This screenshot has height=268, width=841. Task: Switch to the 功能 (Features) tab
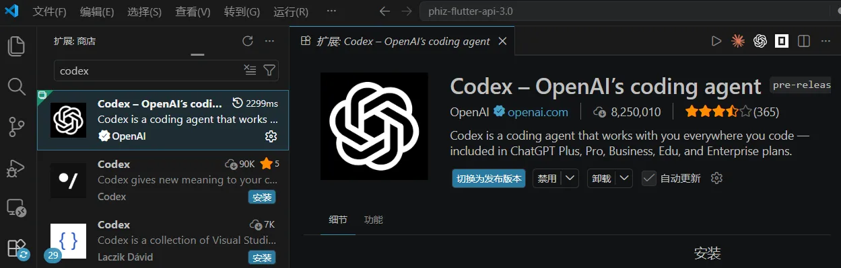pos(373,220)
